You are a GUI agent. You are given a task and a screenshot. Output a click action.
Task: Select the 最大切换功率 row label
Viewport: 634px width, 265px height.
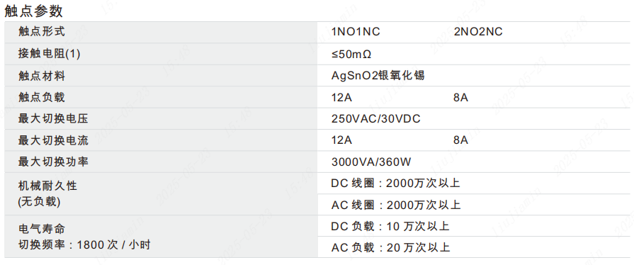(x=53, y=162)
